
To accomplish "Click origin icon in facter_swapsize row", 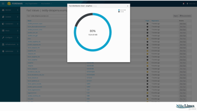I will tap(147, 69).
